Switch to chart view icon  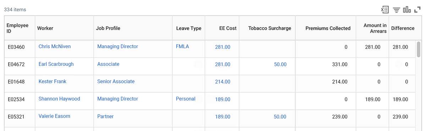407,10
